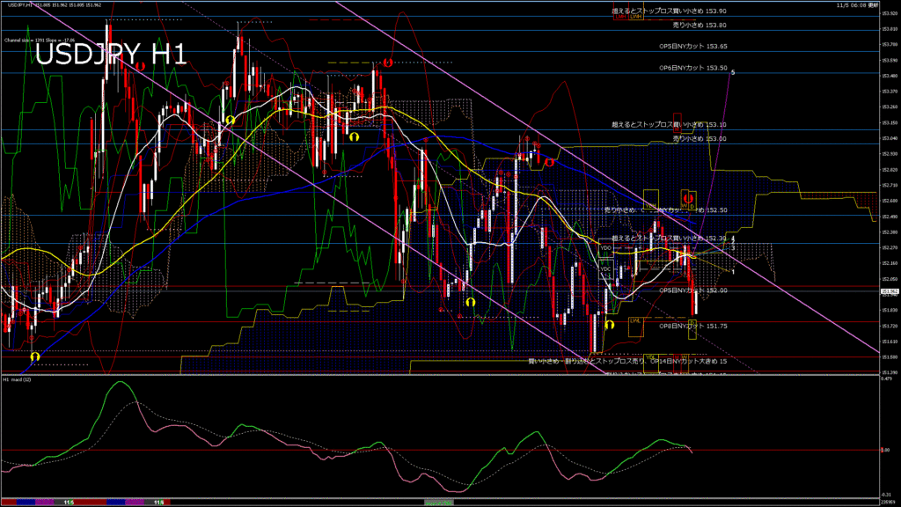The image size is (901, 507).
Task: Click the 売り小さめ 153.00 order label
Action: point(700,138)
